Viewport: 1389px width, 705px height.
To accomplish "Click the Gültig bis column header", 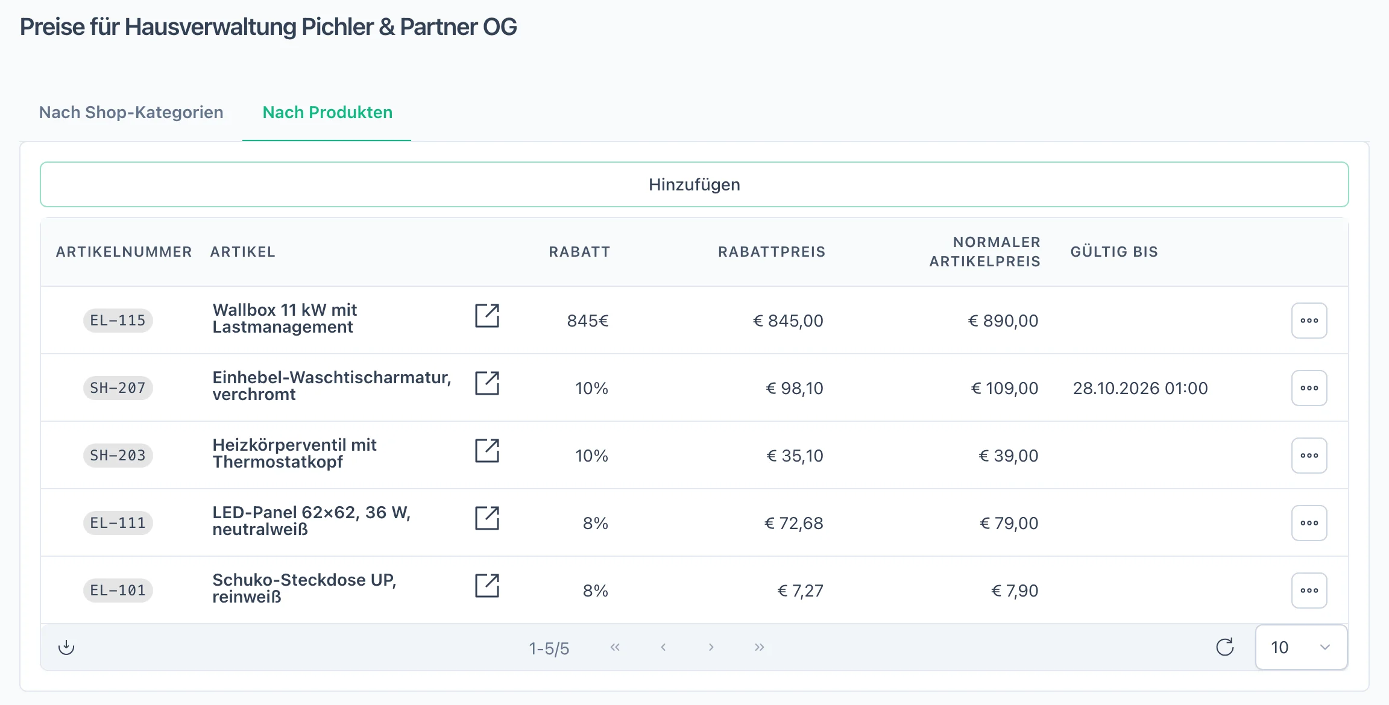I will (x=1114, y=252).
